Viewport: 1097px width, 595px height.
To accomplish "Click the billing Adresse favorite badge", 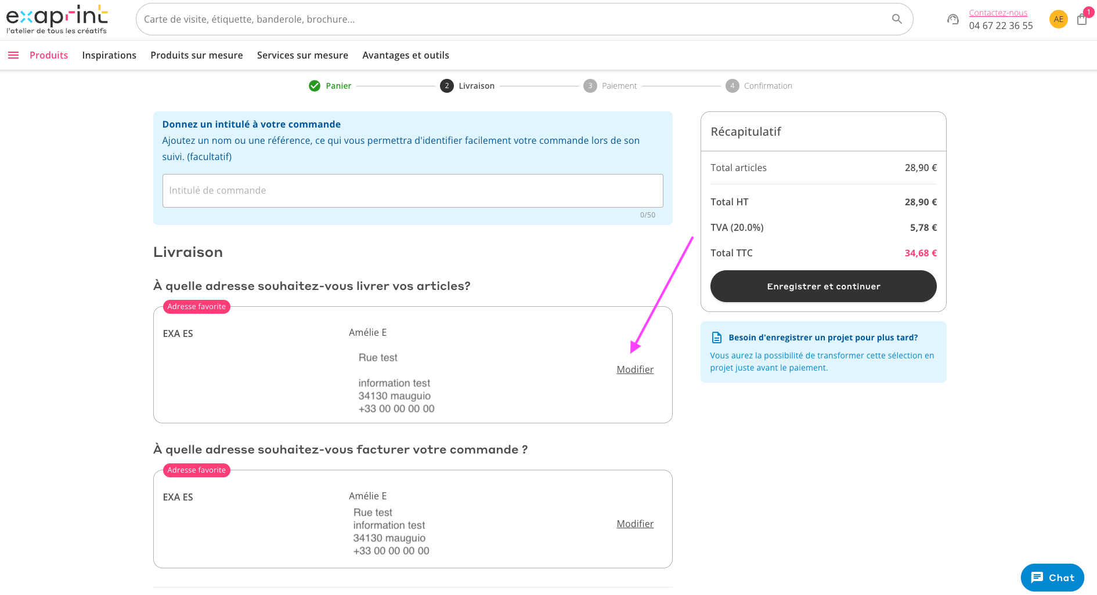I will pos(197,470).
